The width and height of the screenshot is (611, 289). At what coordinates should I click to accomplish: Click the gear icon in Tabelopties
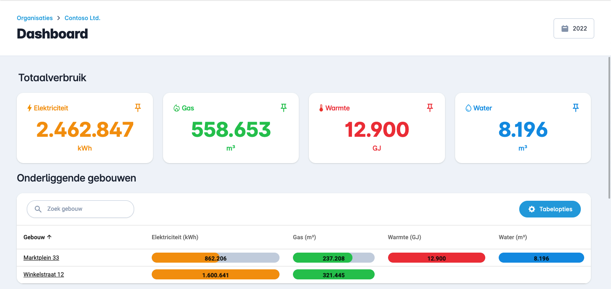[x=532, y=209]
